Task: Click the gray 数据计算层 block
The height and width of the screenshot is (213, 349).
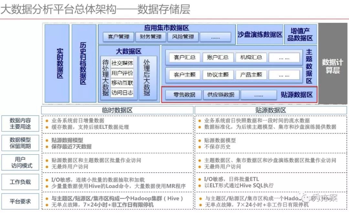Action: (333, 63)
